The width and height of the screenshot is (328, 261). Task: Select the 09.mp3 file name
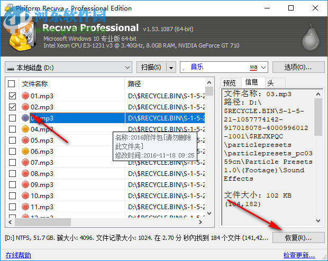point(42,185)
